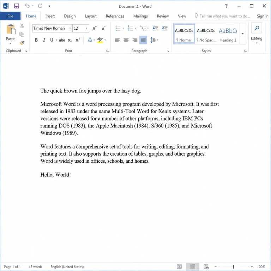Save the document with the floppy icon
271x271 pixels.
pyautogui.click(x=17, y=6)
